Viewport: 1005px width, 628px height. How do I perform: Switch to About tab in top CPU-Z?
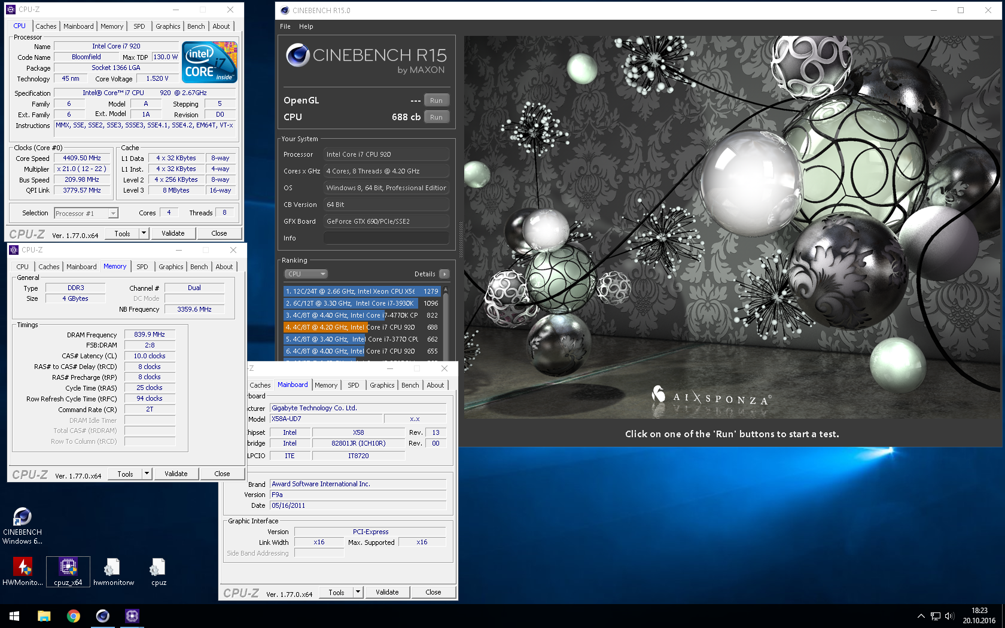pyautogui.click(x=221, y=26)
